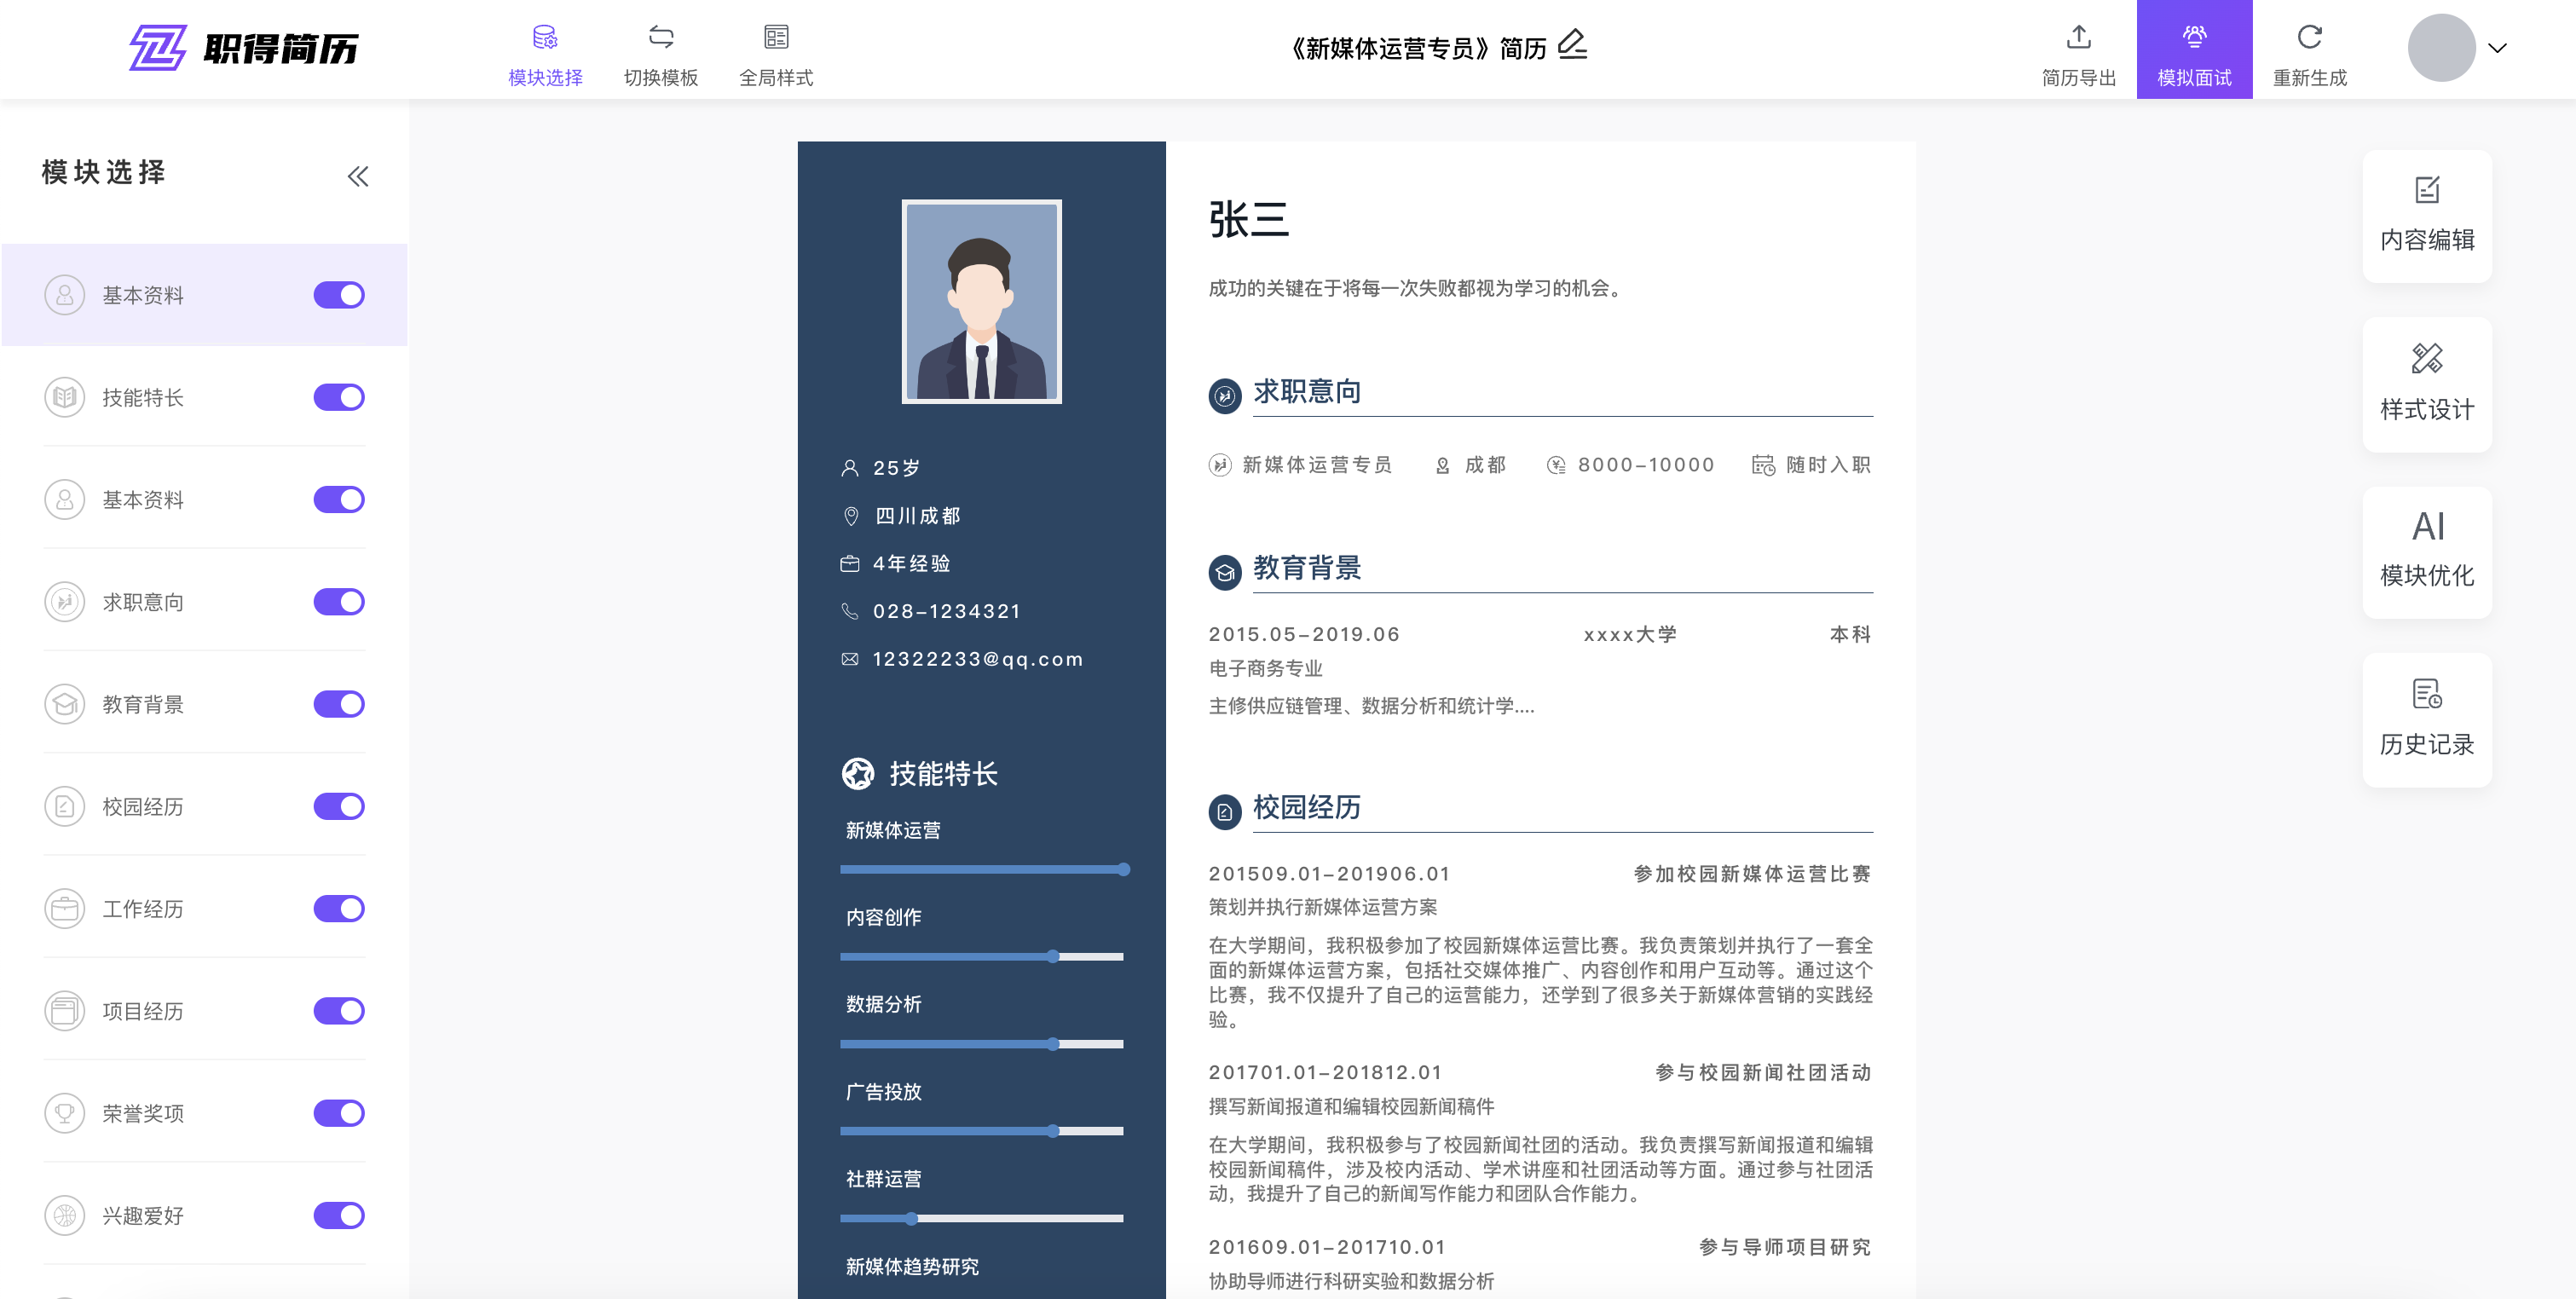This screenshot has width=2576, height=1299.
Task: Collapse the 模块选择 sidebar panel
Action: point(357,176)
